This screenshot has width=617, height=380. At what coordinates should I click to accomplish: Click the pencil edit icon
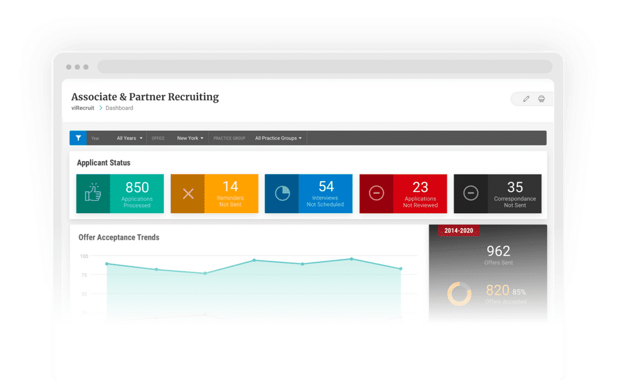526,99
